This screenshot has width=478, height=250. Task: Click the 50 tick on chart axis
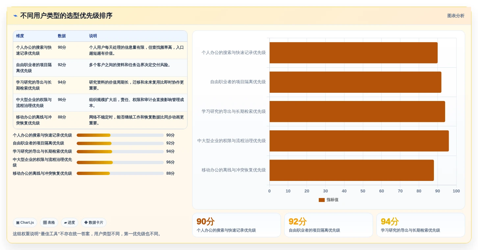(363, 191)
